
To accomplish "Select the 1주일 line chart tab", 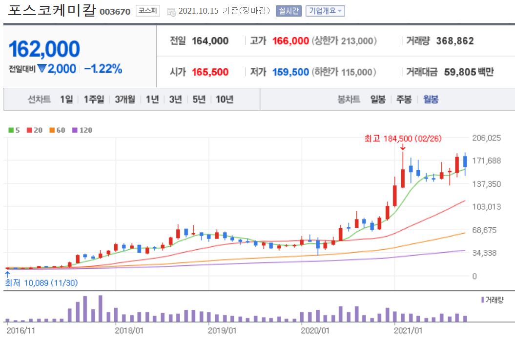I will point(94,99).
